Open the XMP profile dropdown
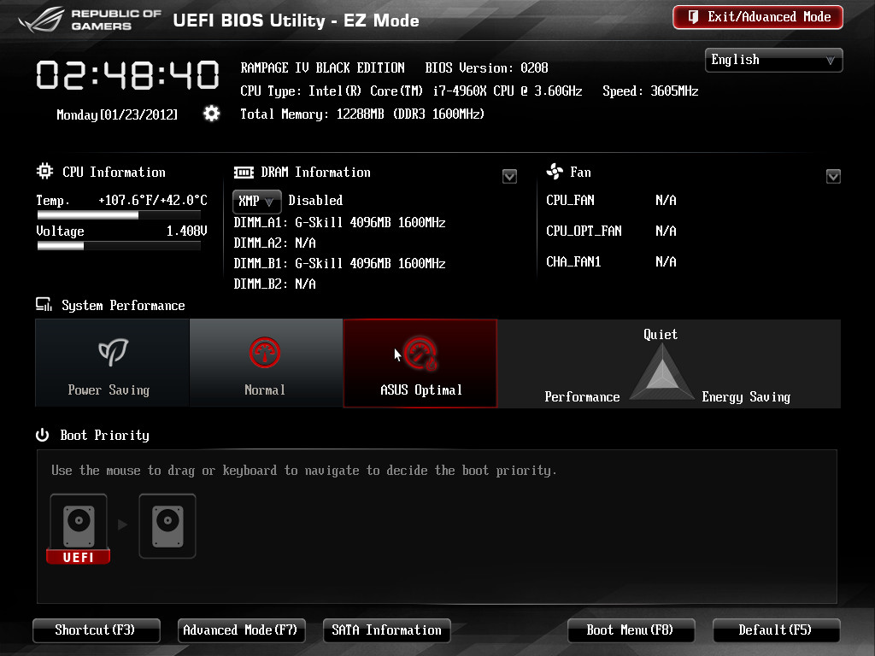This screenshot has height=656, width=875. pos(256,201)
